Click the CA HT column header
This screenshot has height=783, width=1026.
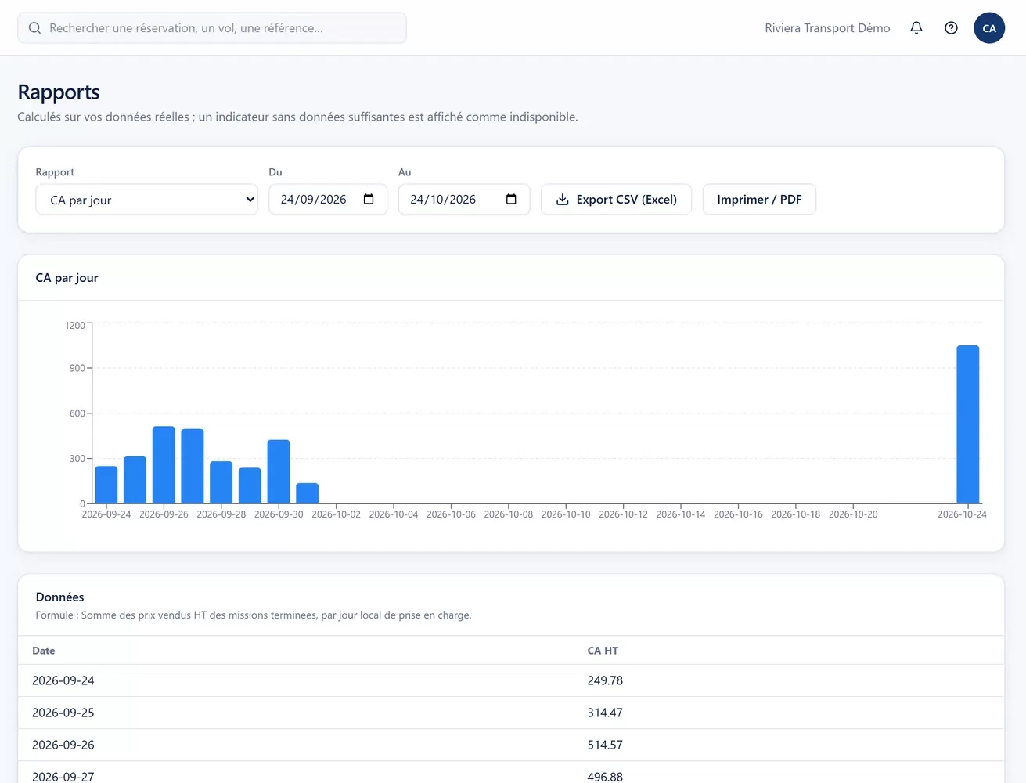603,651
